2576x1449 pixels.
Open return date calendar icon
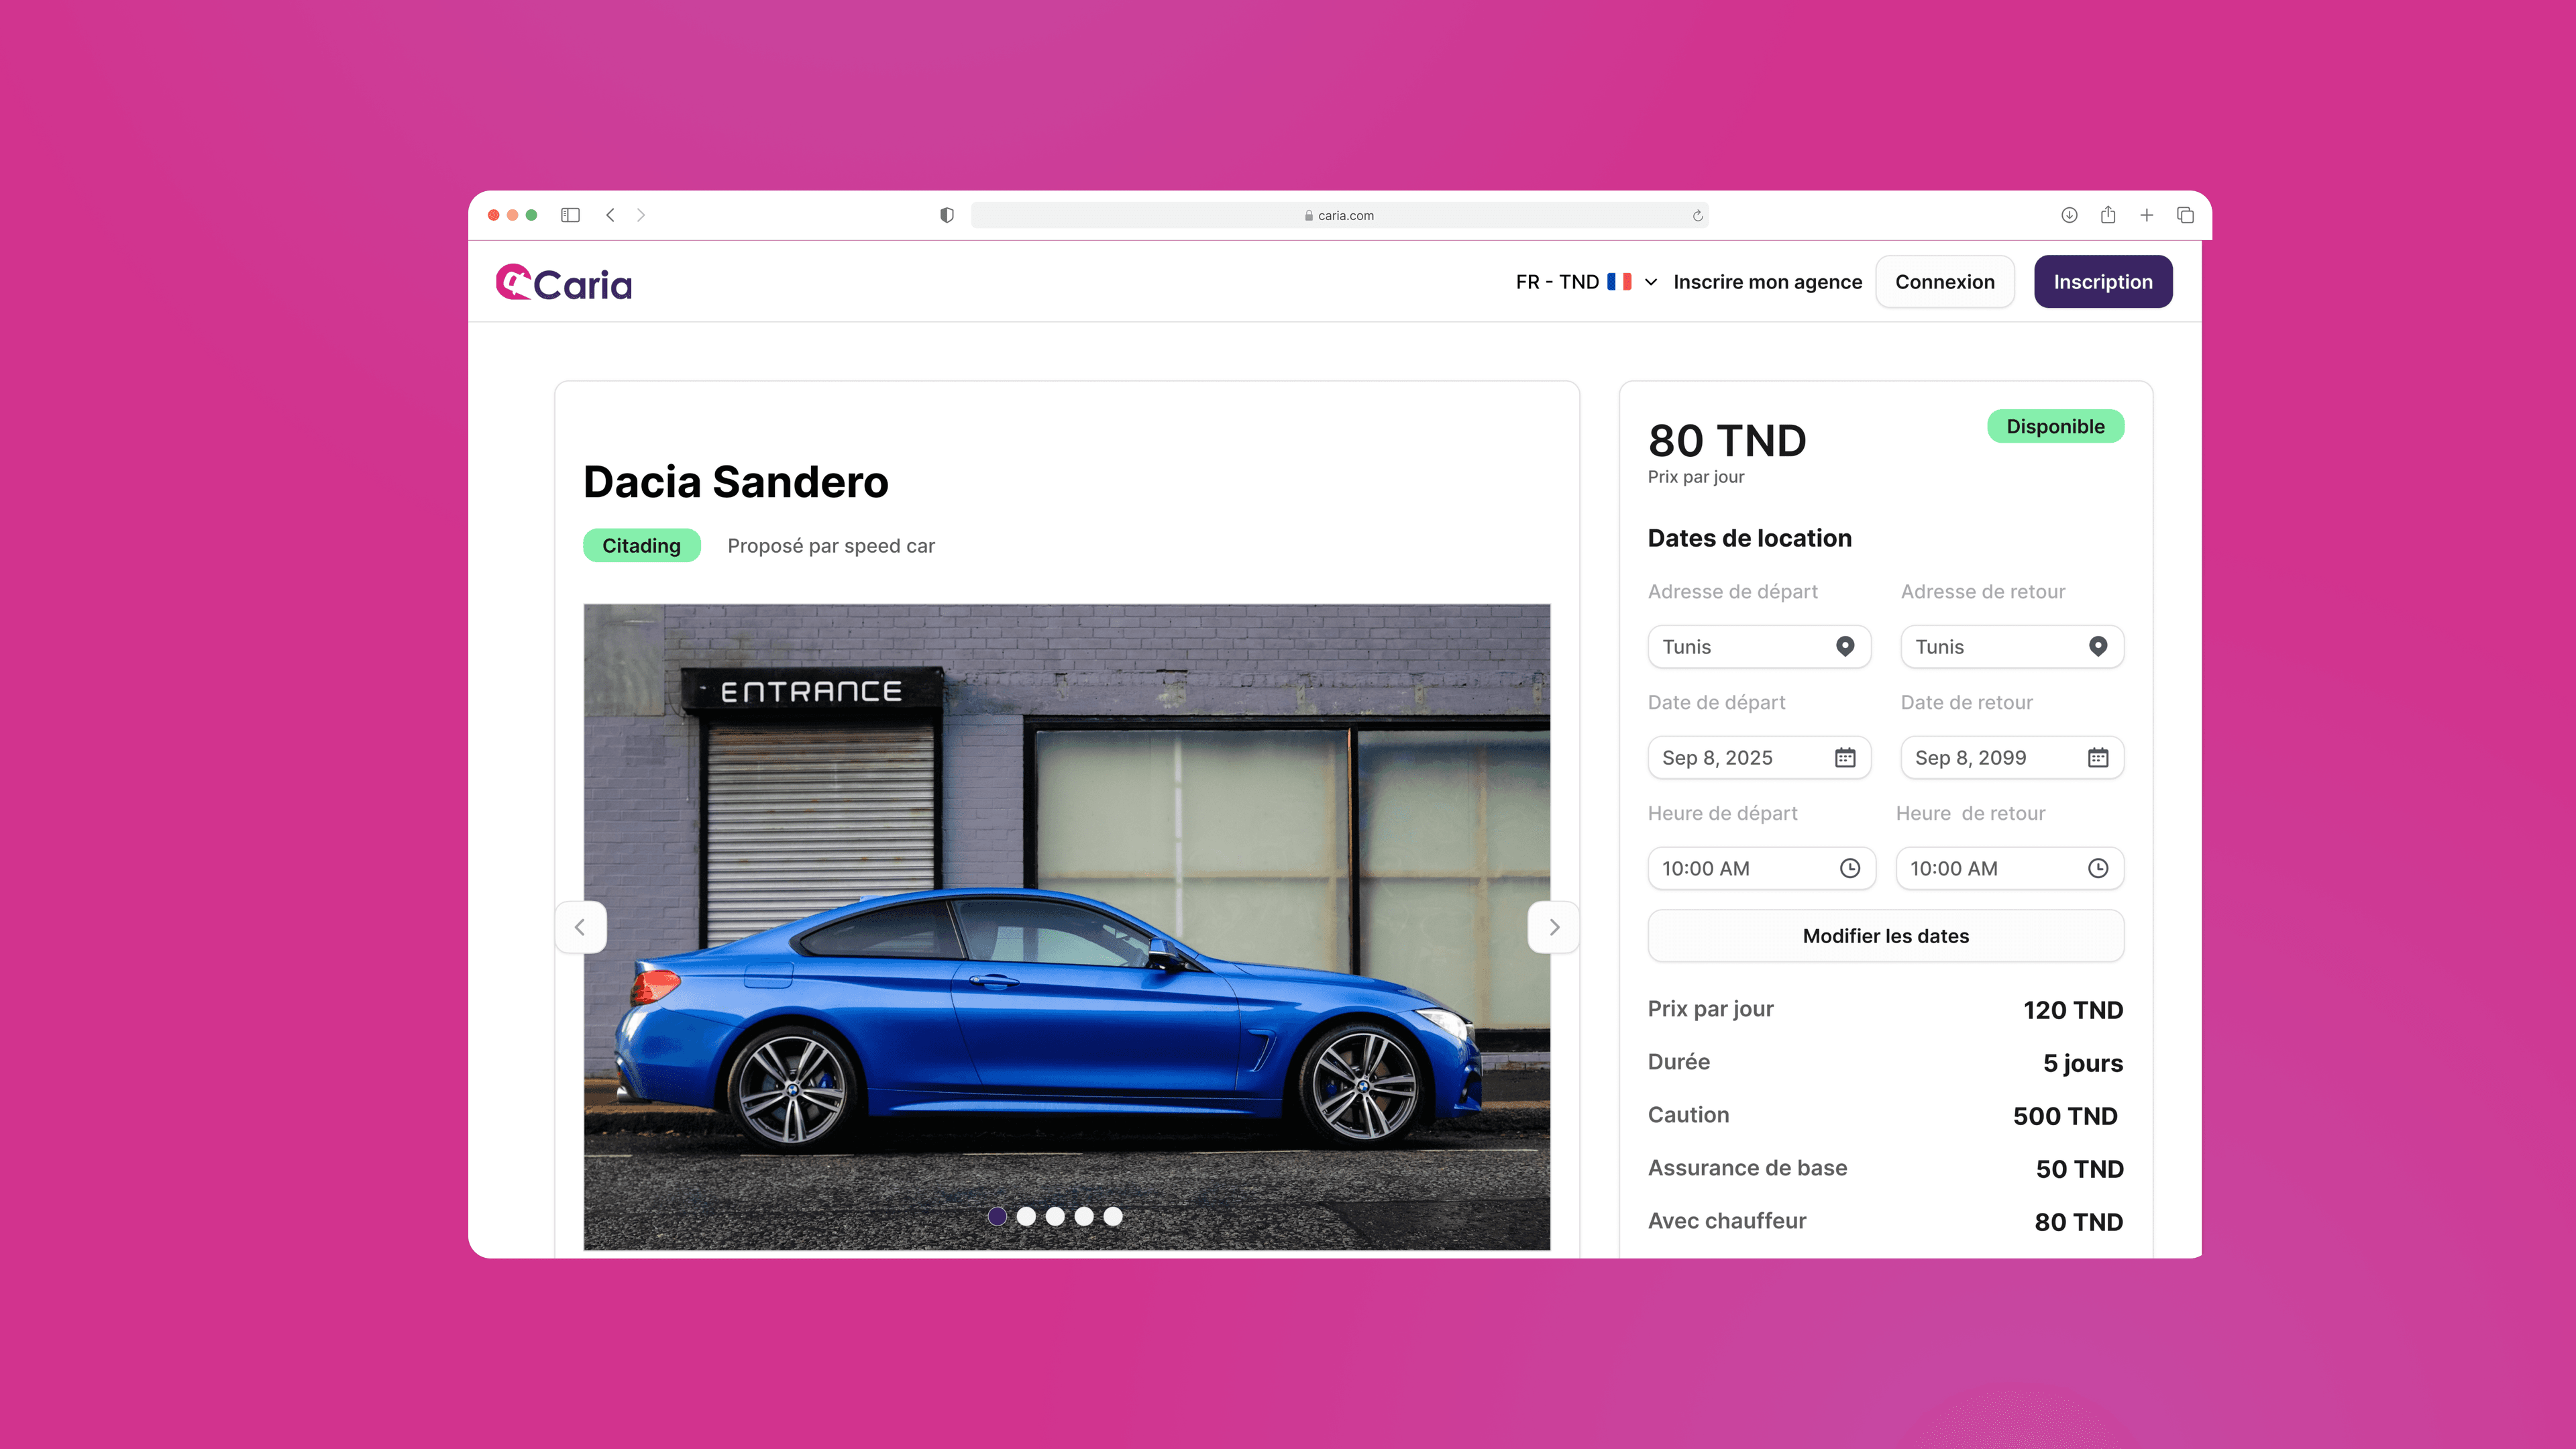(x=2098, y=757)
